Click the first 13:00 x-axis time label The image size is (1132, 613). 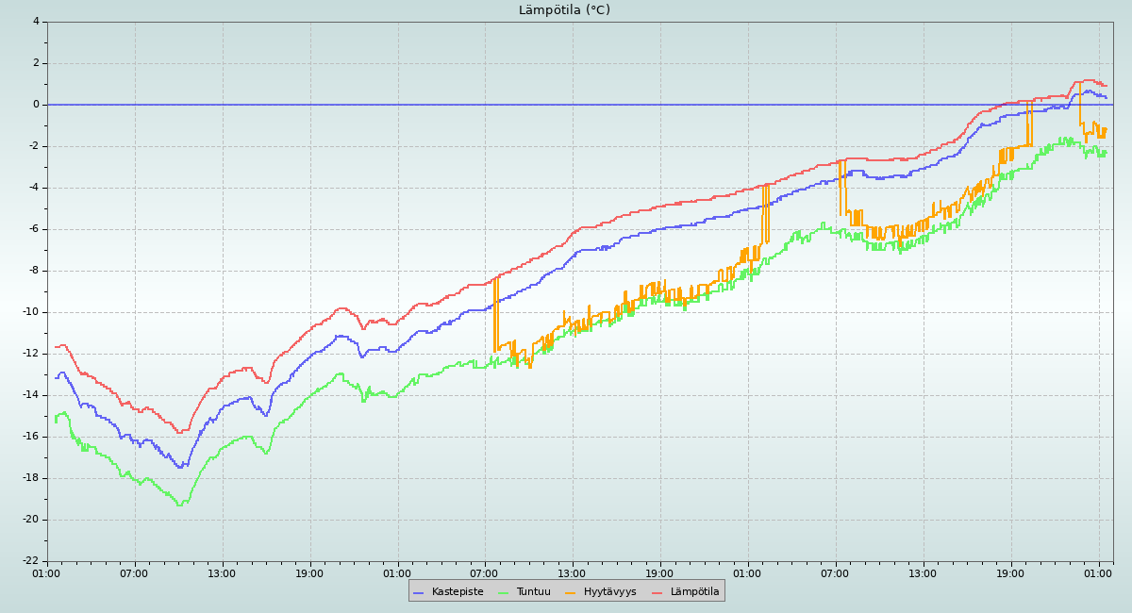(222, 572)
